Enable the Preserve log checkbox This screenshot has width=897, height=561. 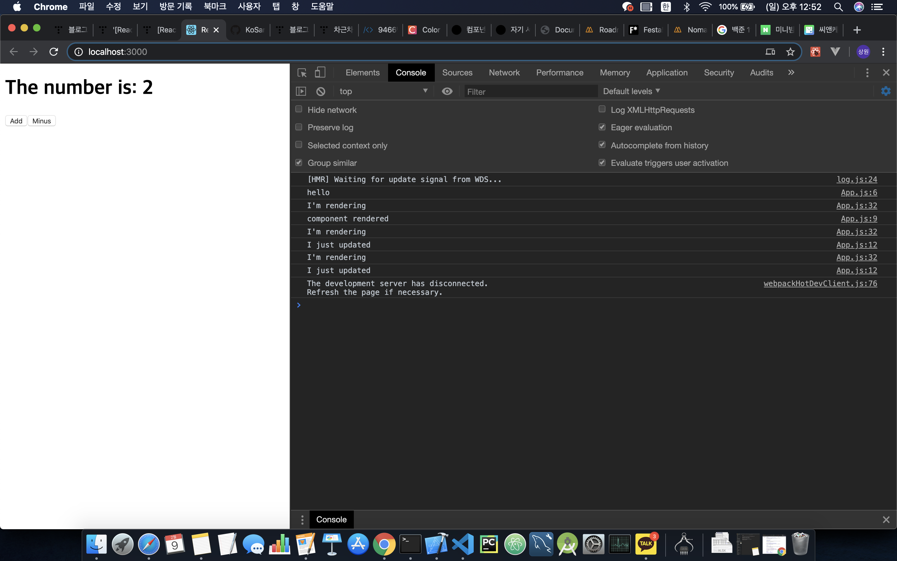[299, 127]
